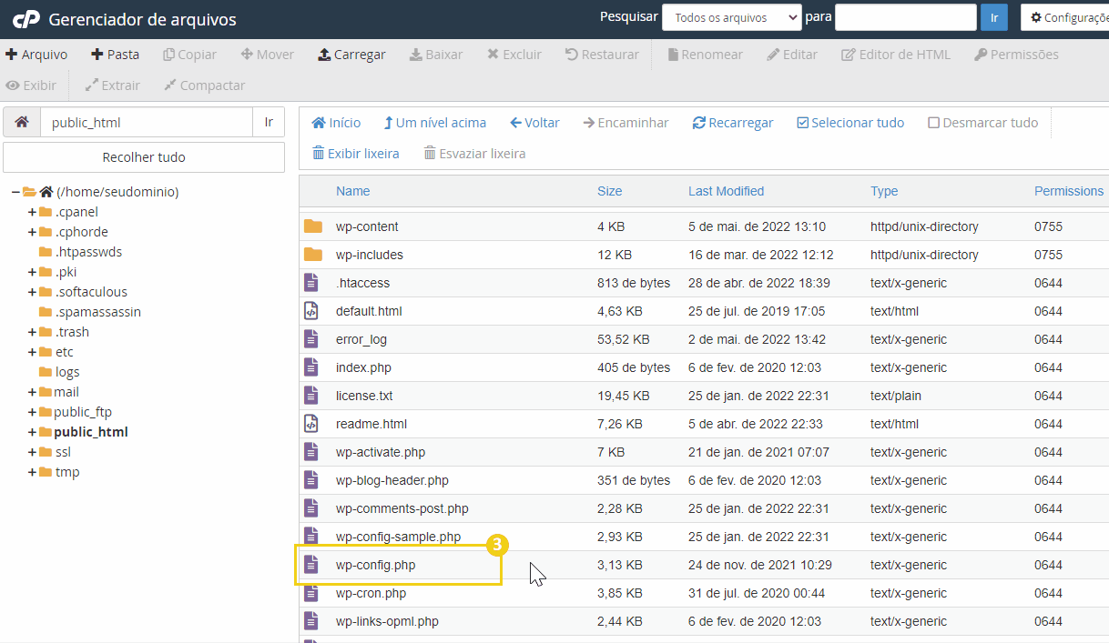Select the public_ftp folder in tree
The height and width of the screenshot is (643, 1109).
[x=83, y=412]
